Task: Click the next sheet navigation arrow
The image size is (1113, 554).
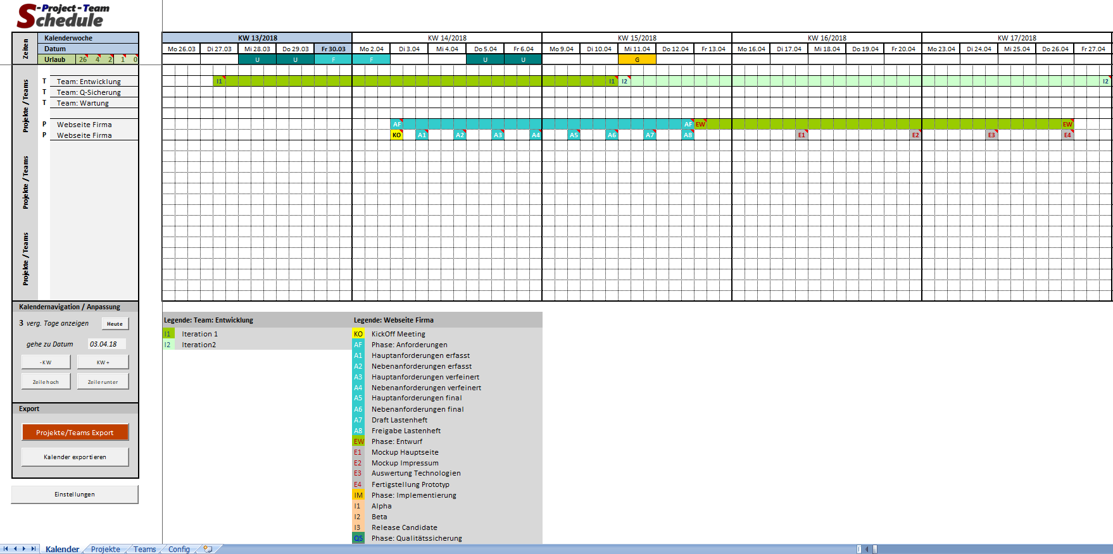Action: pos(24,549)
